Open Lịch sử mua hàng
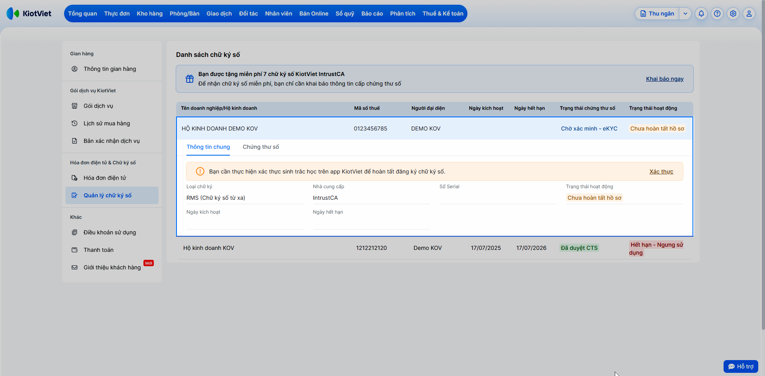This screenshot has width=765, height=376. pos(112,123)
